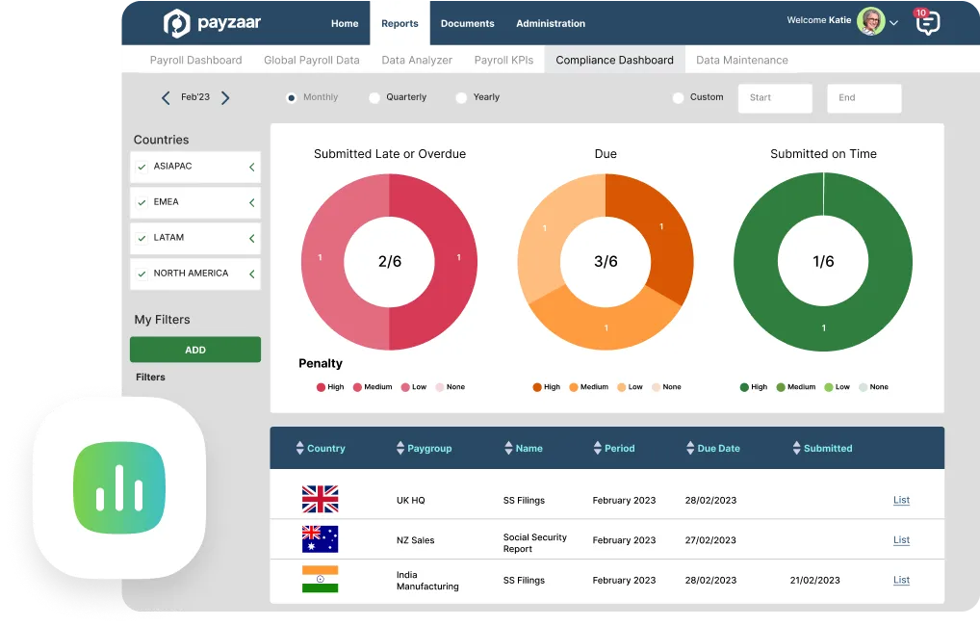Open the profile dropdown next to avatar
Viewport: 980px width, 626px height.
coord(893,21)
